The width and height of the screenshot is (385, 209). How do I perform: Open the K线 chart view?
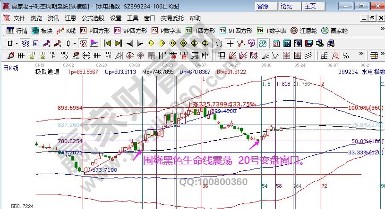[x=66, y=31]
